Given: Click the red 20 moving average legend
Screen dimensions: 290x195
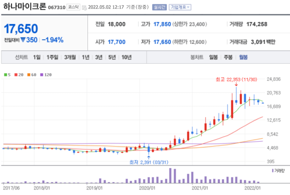Looking at the screenshot, I should 19,75.
